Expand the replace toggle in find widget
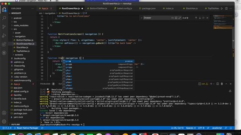The image size is (241, 135). click(x=142, y=18)
